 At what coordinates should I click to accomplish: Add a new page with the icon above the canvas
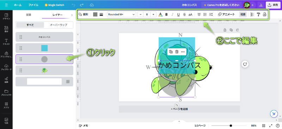(x=237, y=30)
